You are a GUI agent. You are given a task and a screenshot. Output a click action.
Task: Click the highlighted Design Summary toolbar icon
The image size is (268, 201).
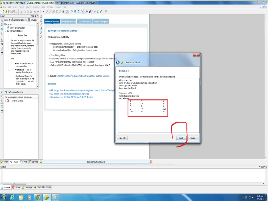pos(67,12)
